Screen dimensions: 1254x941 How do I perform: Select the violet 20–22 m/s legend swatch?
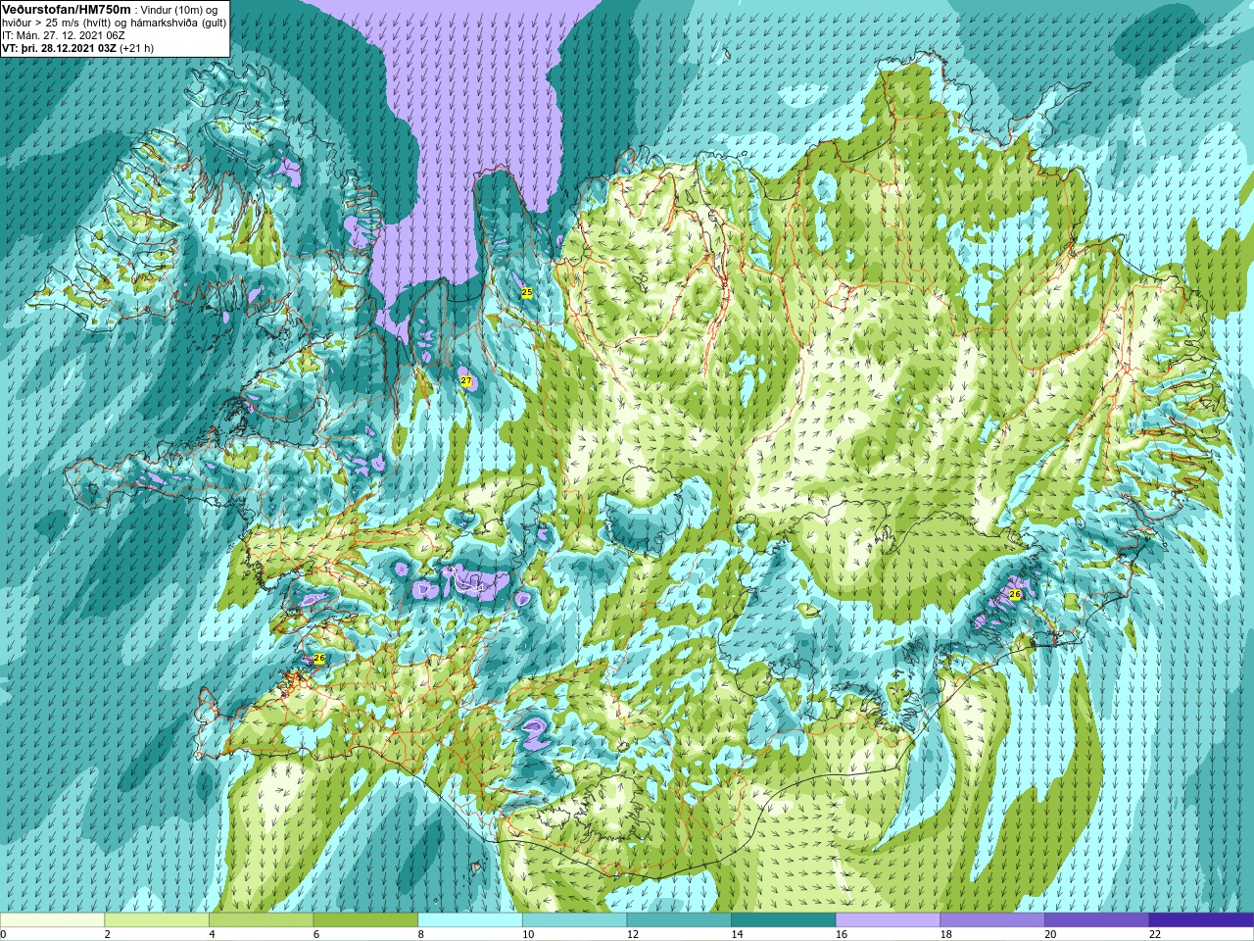(x=1097, y=920)
